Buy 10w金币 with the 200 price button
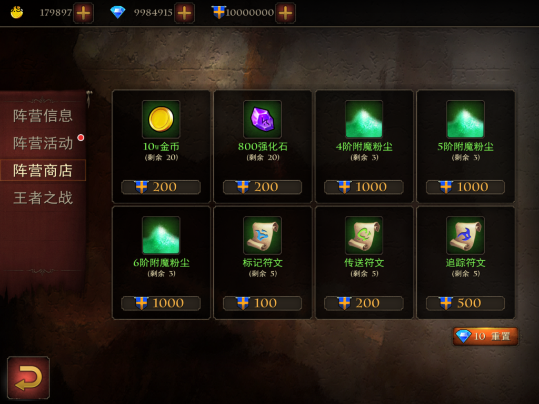This screenshot has height=404, width=539. 161,187
